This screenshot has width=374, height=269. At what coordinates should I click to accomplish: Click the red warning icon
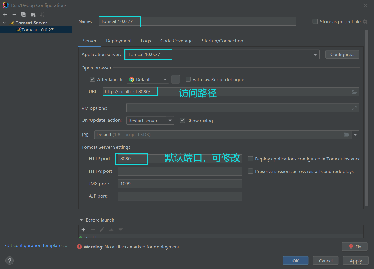pyautogui.click(x=79, y=247)
